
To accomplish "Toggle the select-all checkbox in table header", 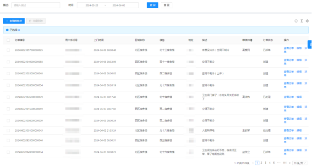I will tap(8, 40).
